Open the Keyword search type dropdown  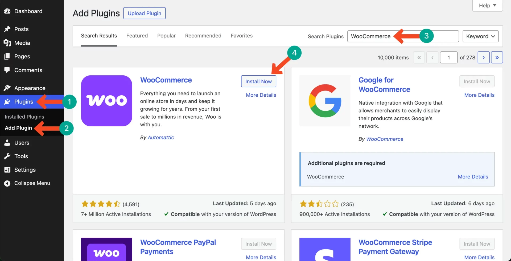pyautogui.click(x=480, y=36)
